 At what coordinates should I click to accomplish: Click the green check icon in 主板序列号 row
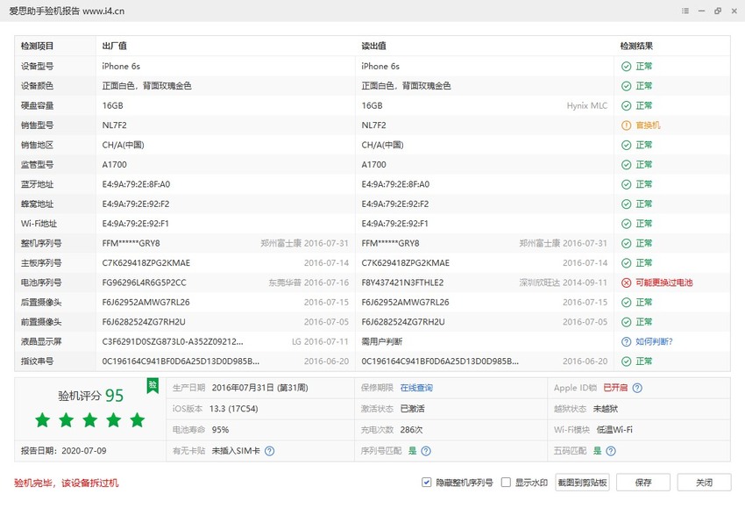tap(626, 263)
